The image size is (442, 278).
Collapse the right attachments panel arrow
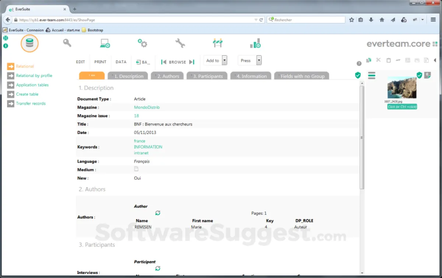tap(435, 60)
